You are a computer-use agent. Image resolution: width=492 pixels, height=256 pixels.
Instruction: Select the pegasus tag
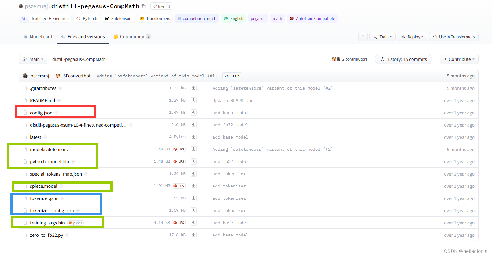click(258, 18)
